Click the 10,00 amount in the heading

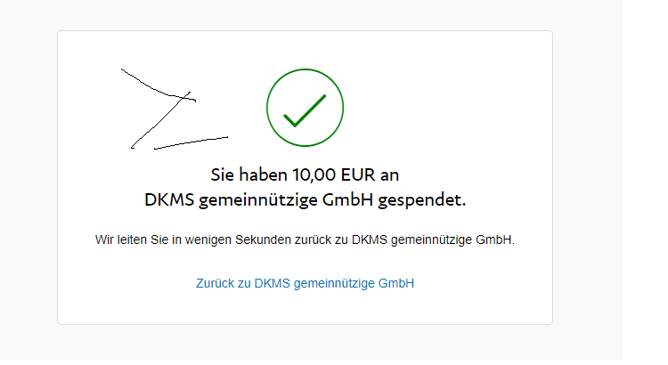click(314, 174)
